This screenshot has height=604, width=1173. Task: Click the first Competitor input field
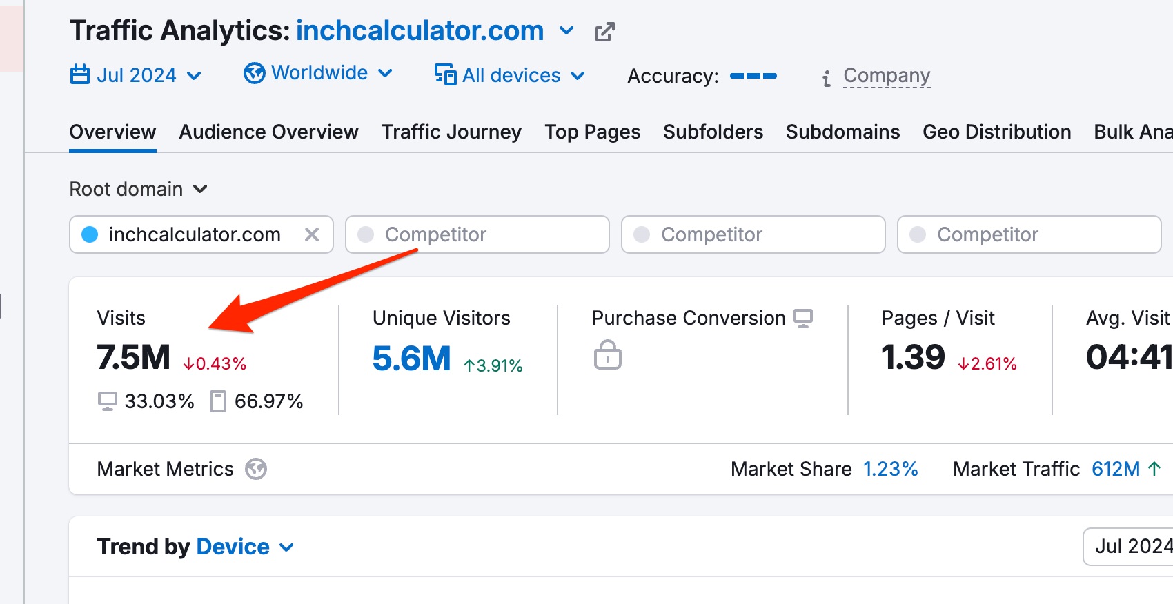tap(477, 234)
